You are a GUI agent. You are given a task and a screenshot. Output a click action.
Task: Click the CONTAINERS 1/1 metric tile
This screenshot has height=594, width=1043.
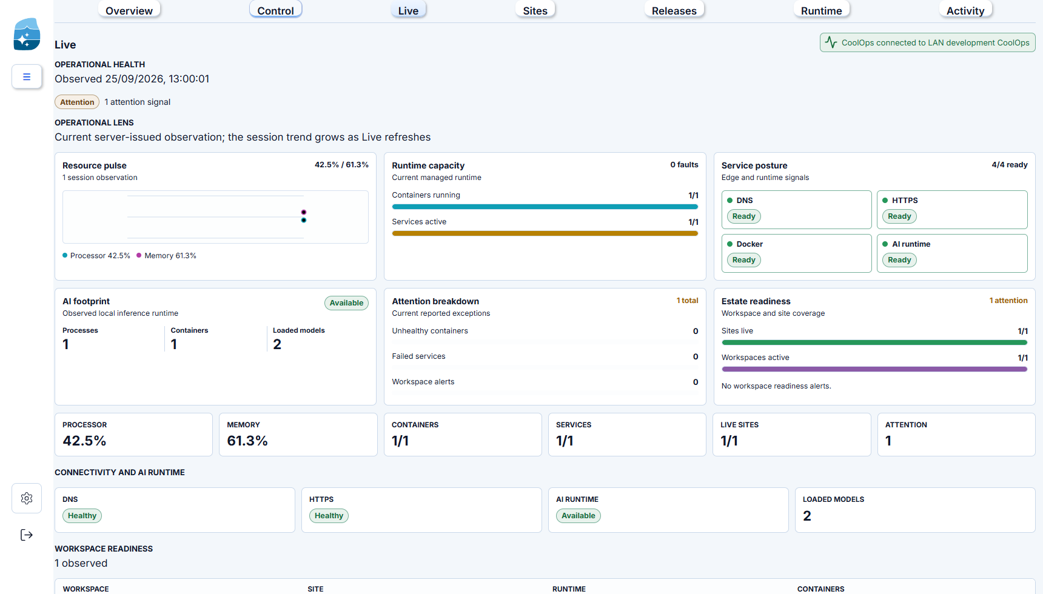(463, 435)
